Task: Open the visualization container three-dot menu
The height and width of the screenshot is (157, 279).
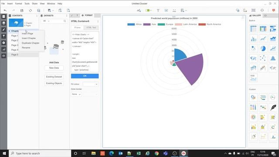Action: (243, 17)
